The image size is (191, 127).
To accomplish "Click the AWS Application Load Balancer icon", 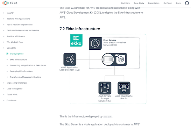I will click(x=70, y=59).
